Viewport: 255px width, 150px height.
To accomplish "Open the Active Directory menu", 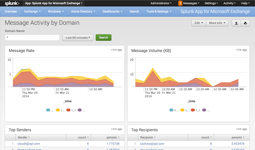I will click(x=83, y=12).
